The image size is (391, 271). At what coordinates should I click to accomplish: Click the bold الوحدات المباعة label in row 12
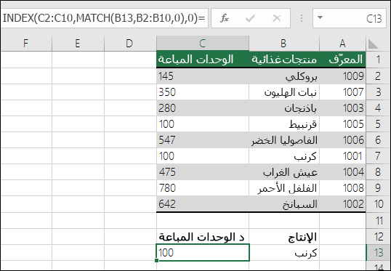click(x=203, y=236)
